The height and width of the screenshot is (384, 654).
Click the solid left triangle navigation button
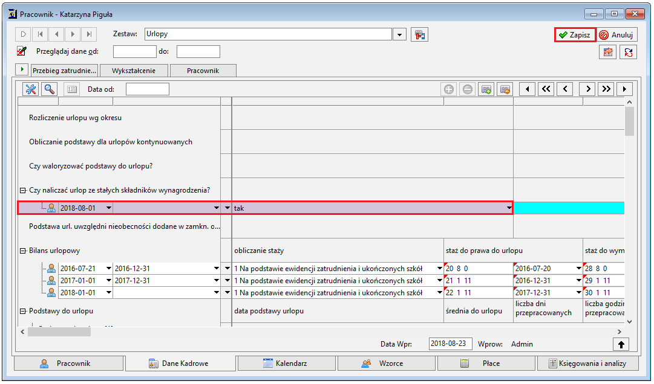coord(527,89)
